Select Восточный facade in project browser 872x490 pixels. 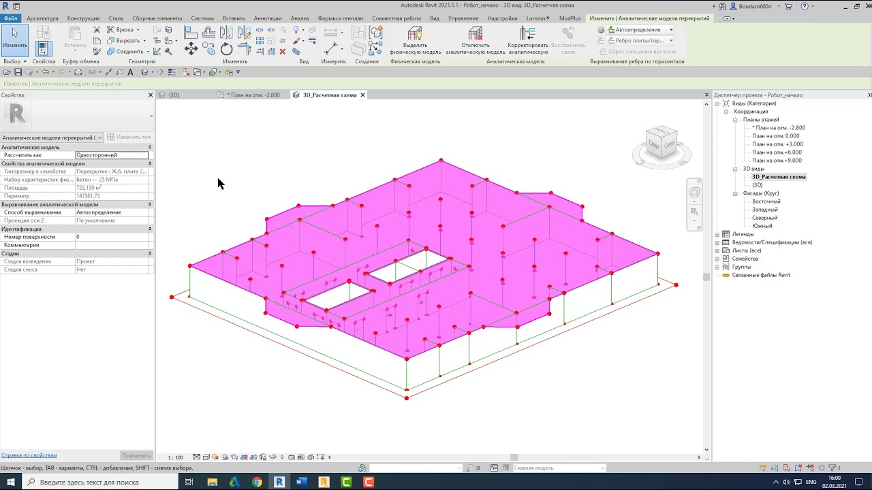pos(766,201)
